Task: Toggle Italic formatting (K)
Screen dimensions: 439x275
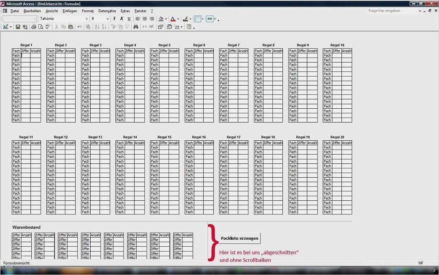Action: pos(122,19)
